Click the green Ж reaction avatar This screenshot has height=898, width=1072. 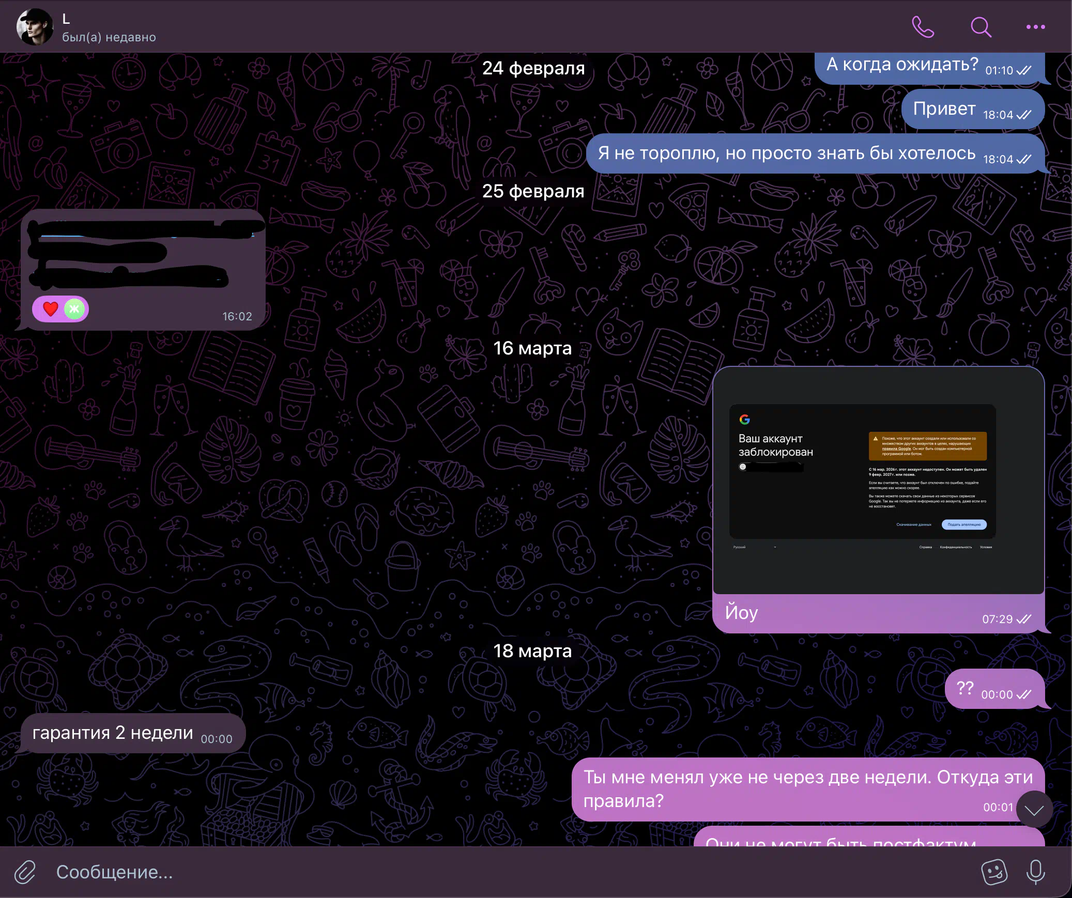coord(74,309)
